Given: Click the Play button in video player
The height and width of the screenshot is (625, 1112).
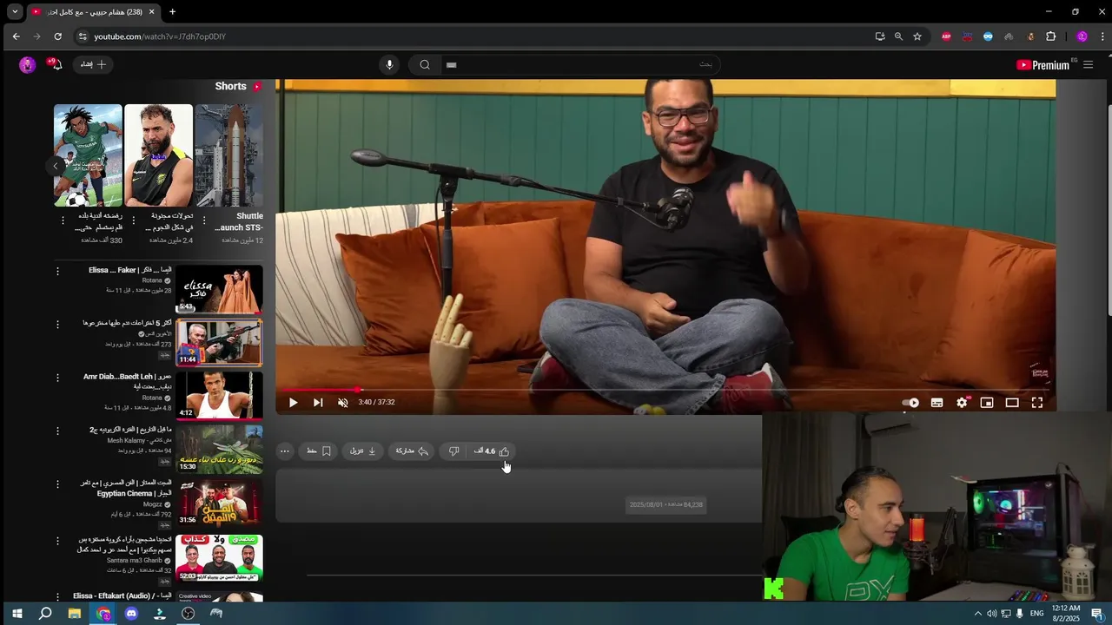Looking at the screenshot, I should coord(293,403).
